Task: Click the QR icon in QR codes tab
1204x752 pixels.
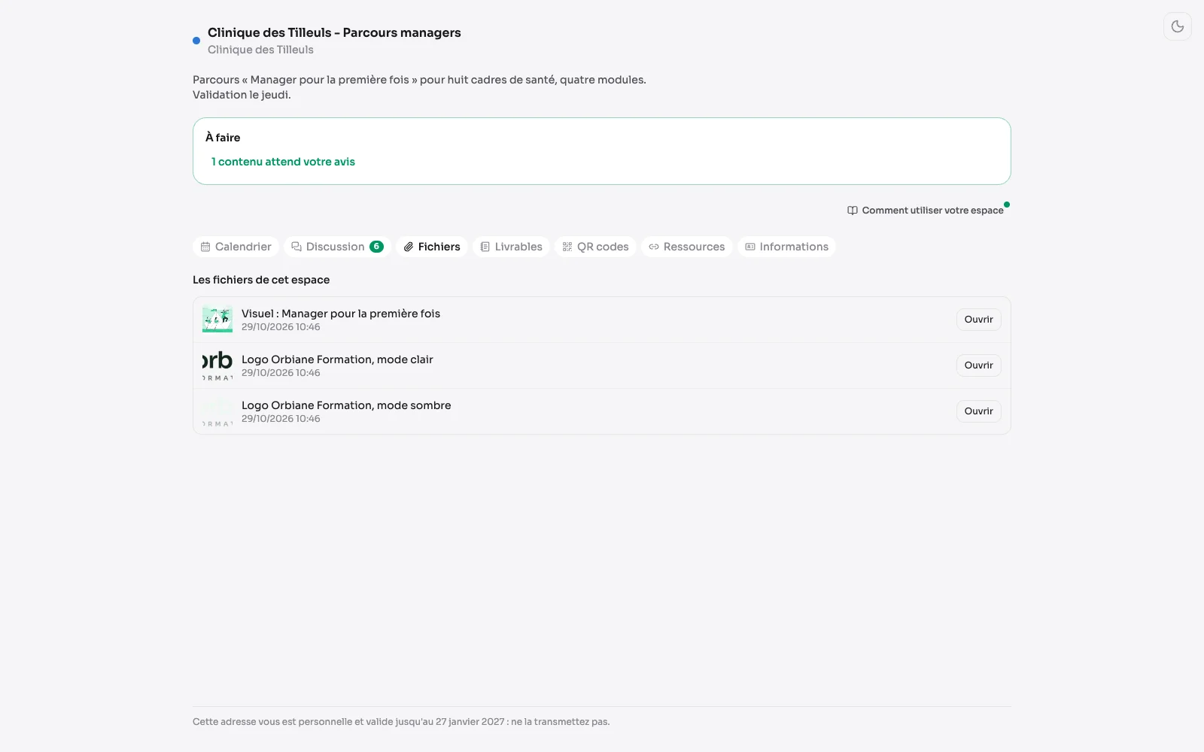Action: tap(567, 247)
